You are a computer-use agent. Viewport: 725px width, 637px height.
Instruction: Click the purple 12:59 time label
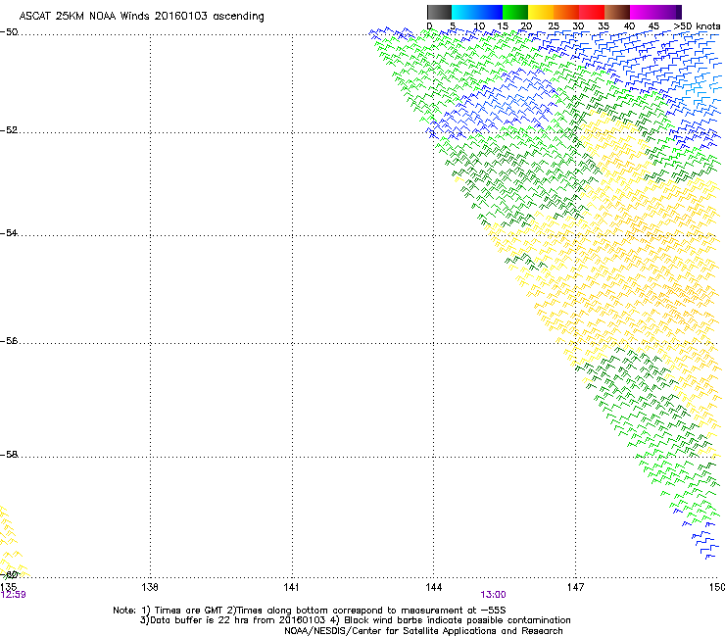pyautogui.click(x=13, y=595)
